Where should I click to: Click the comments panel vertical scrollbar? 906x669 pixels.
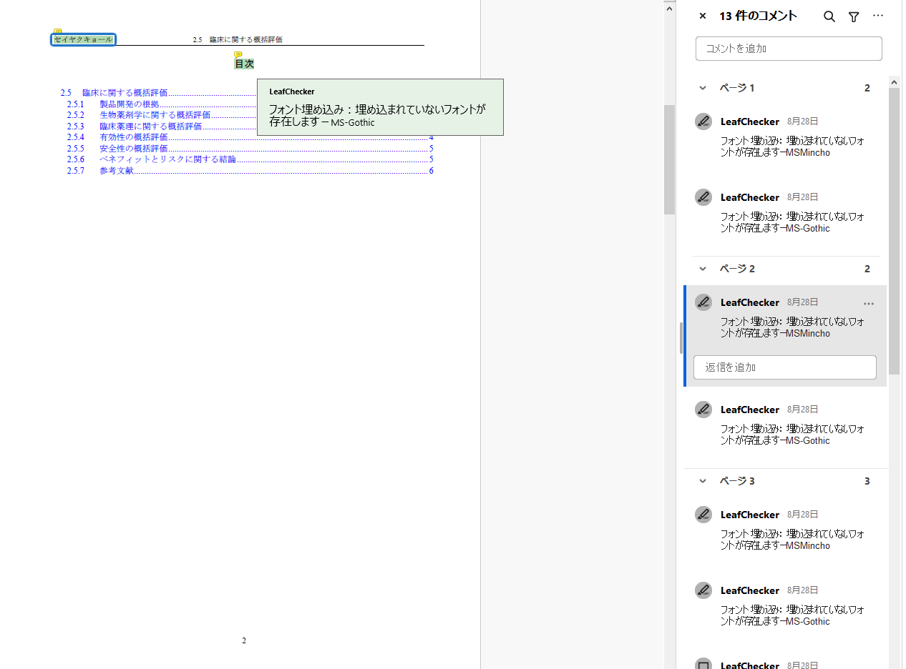point(895,229)
